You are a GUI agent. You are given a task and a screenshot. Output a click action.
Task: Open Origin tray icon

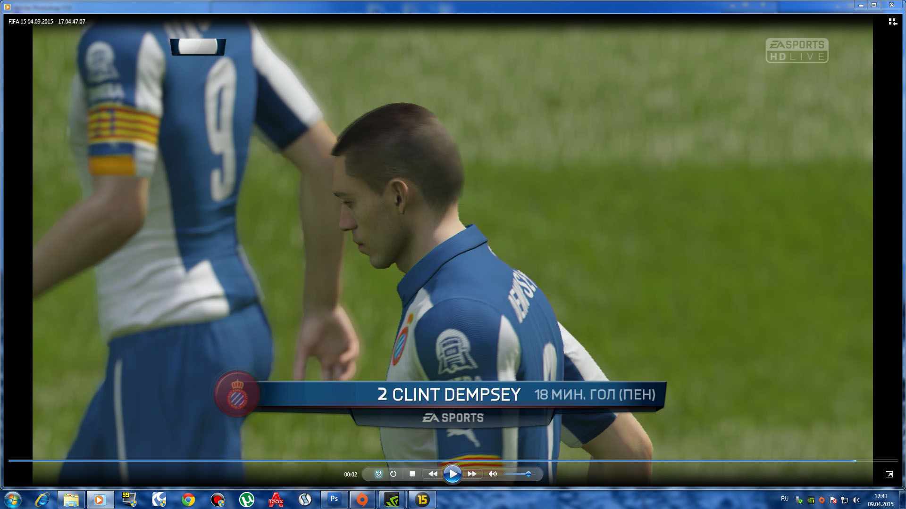point(822,500)
